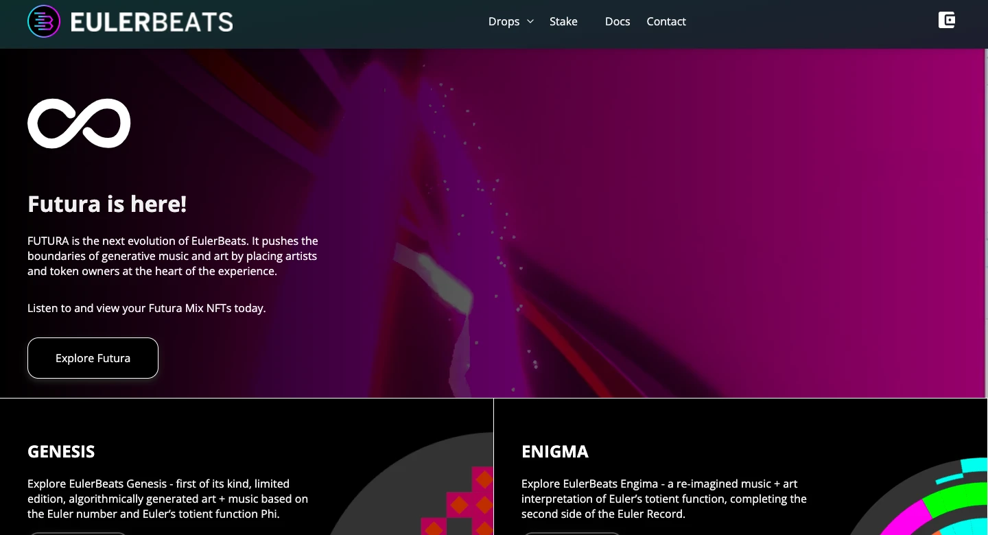The image size is (988, 535).
Task: Click the GENESIS section heading
Action: (x=61, y=451)
